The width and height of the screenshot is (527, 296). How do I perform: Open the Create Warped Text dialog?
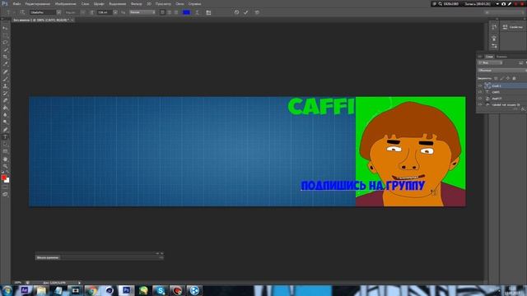click(197, 12)
